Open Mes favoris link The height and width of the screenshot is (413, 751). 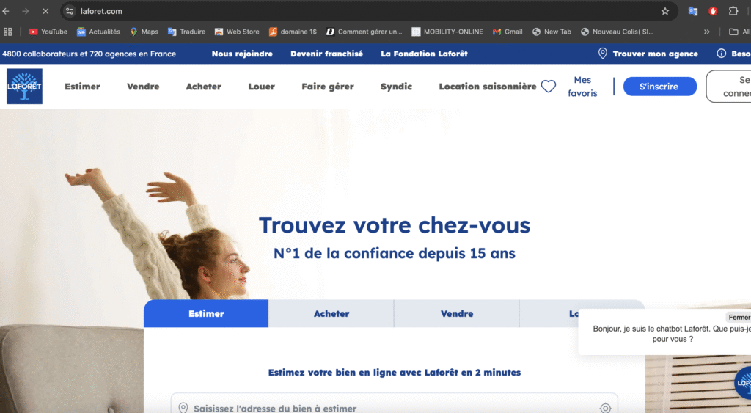[x=582, y=87]
